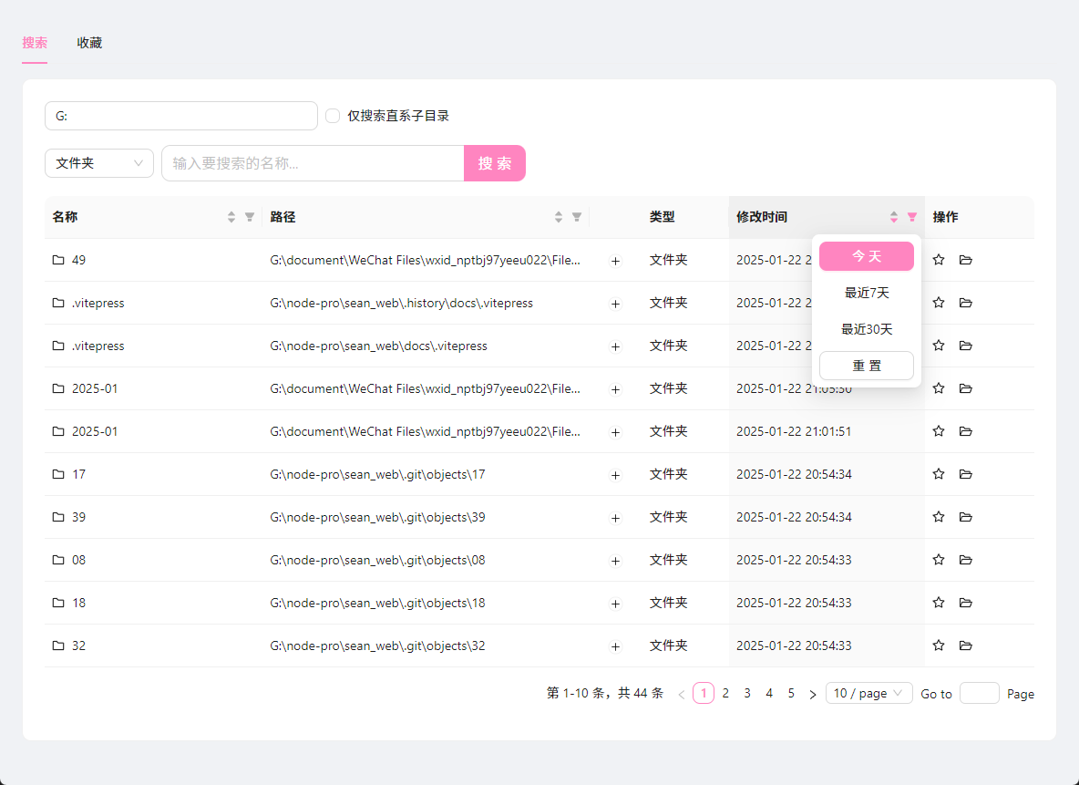The height and width of the screenshot is (785, 1079).
Task: Click the filter funnel on the 名称 column
Action: click(249, 217)
